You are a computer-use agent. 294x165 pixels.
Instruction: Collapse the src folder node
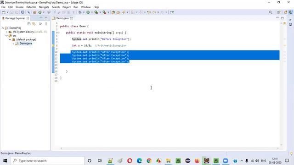(6, 36)
